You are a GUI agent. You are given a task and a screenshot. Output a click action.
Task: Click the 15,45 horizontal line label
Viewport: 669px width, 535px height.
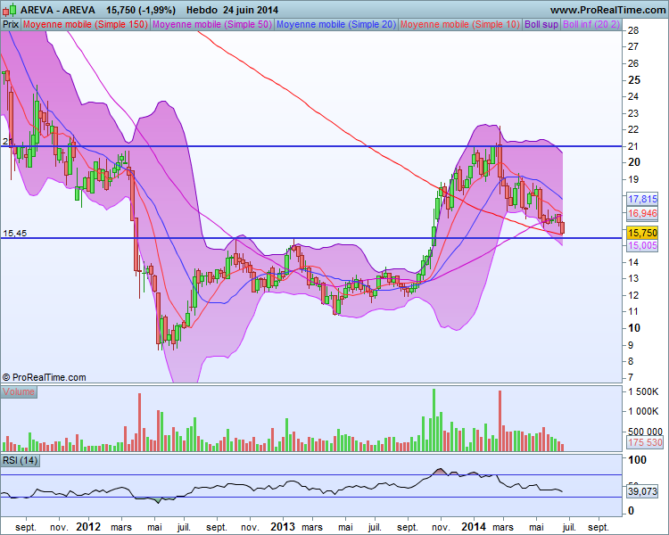click(14, 233)
